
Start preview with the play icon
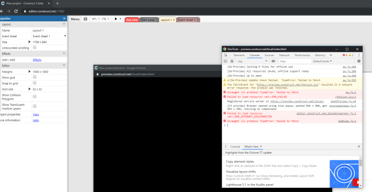pyautogui.click(x=116, y=19)
